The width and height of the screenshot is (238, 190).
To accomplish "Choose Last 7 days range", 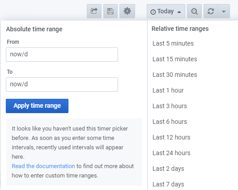I will [168, 184].
